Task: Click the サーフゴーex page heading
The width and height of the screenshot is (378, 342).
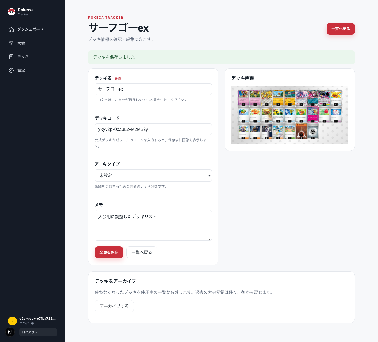Action: (119, 28)
